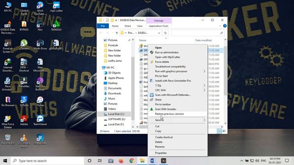Click the taskbar search field
The image size is (294, 165).
47,161
